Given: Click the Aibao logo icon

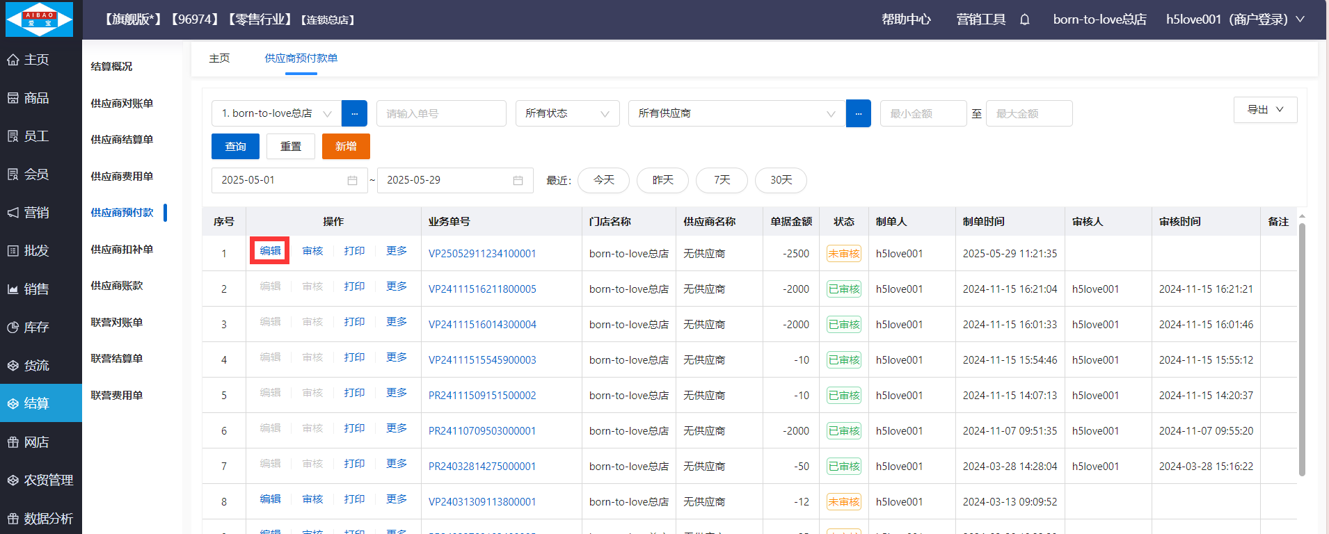Looking at the screenshot, I should pyautogui.click(x=40, y=19).
